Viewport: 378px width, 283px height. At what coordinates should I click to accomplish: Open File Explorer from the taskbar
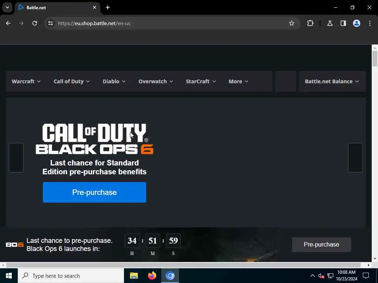[134, 276]
